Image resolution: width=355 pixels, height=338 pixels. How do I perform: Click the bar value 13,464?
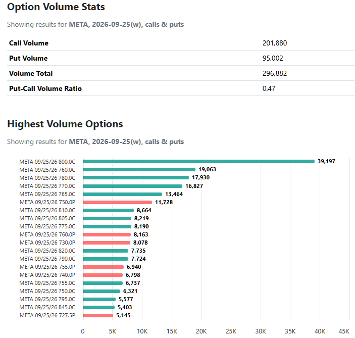tap(174, 194)
